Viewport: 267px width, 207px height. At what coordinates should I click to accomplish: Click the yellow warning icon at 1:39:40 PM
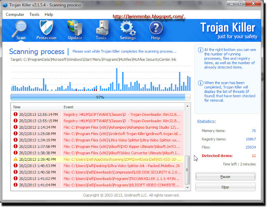pos(15,159)
